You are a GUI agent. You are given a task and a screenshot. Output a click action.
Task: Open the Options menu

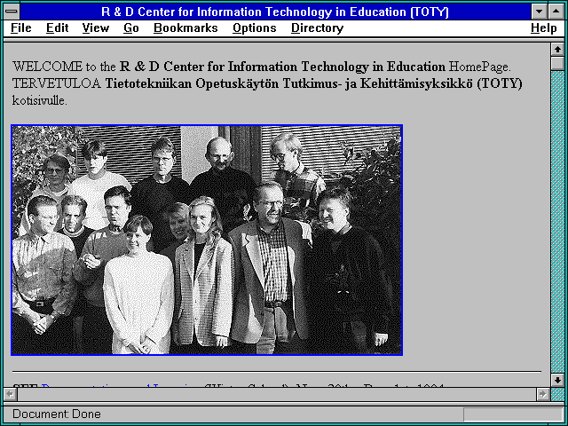click(x=255, y=28)
